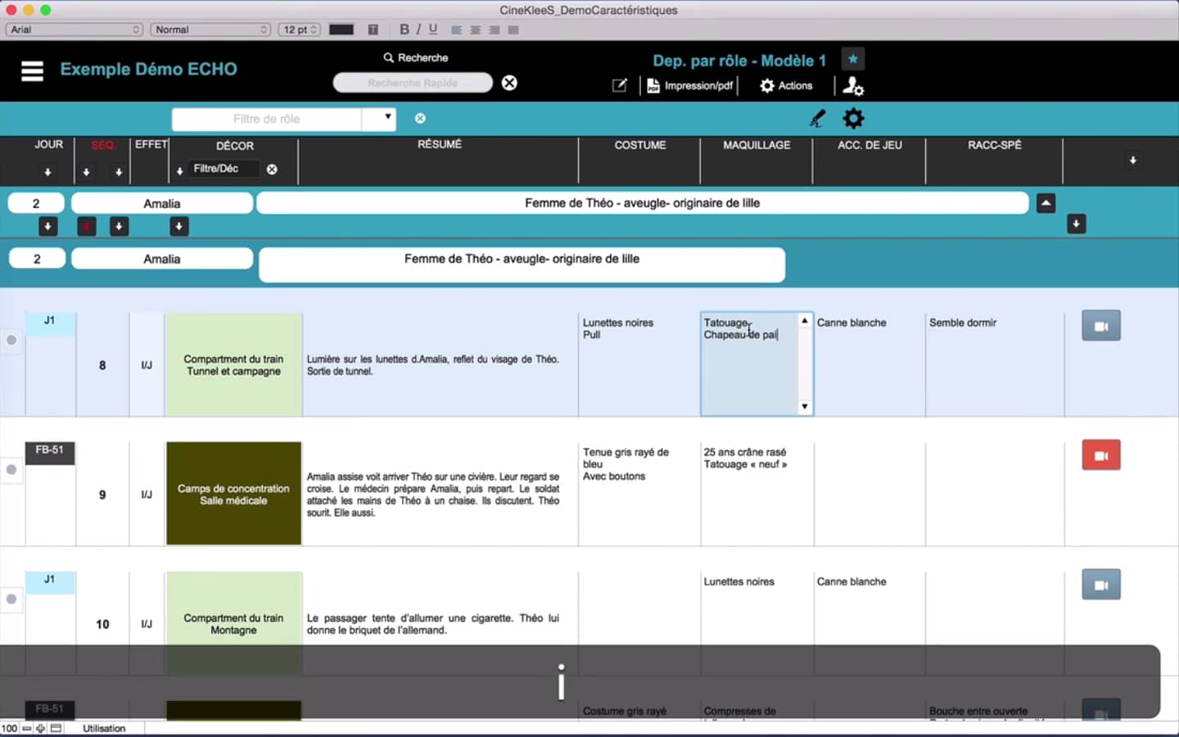Toggle underline formatting
This screenshot has width=1179, height=737.
(x=433, y=29)
